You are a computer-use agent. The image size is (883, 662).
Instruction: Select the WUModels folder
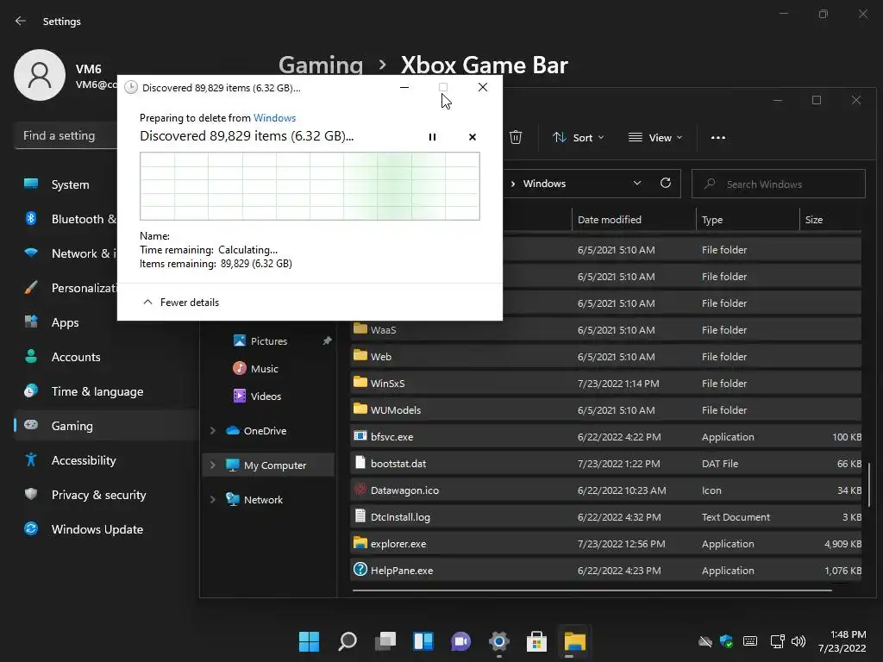[x=605, y=409]
